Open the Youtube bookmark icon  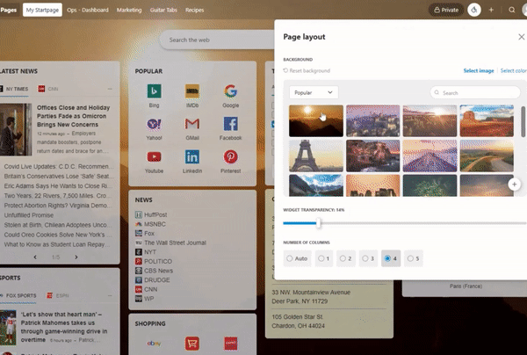[154, 157]
